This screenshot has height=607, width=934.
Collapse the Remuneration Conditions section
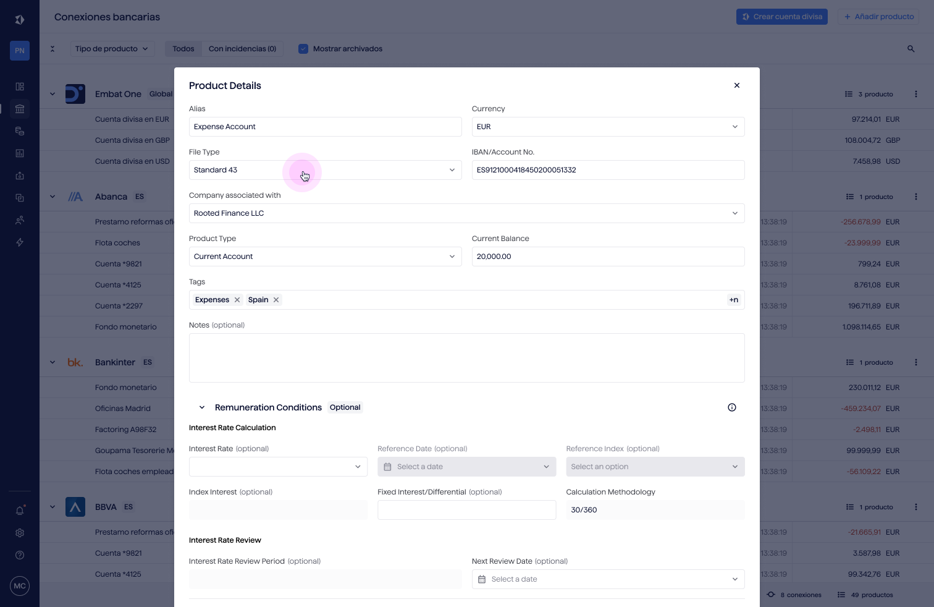coord(202,407)
